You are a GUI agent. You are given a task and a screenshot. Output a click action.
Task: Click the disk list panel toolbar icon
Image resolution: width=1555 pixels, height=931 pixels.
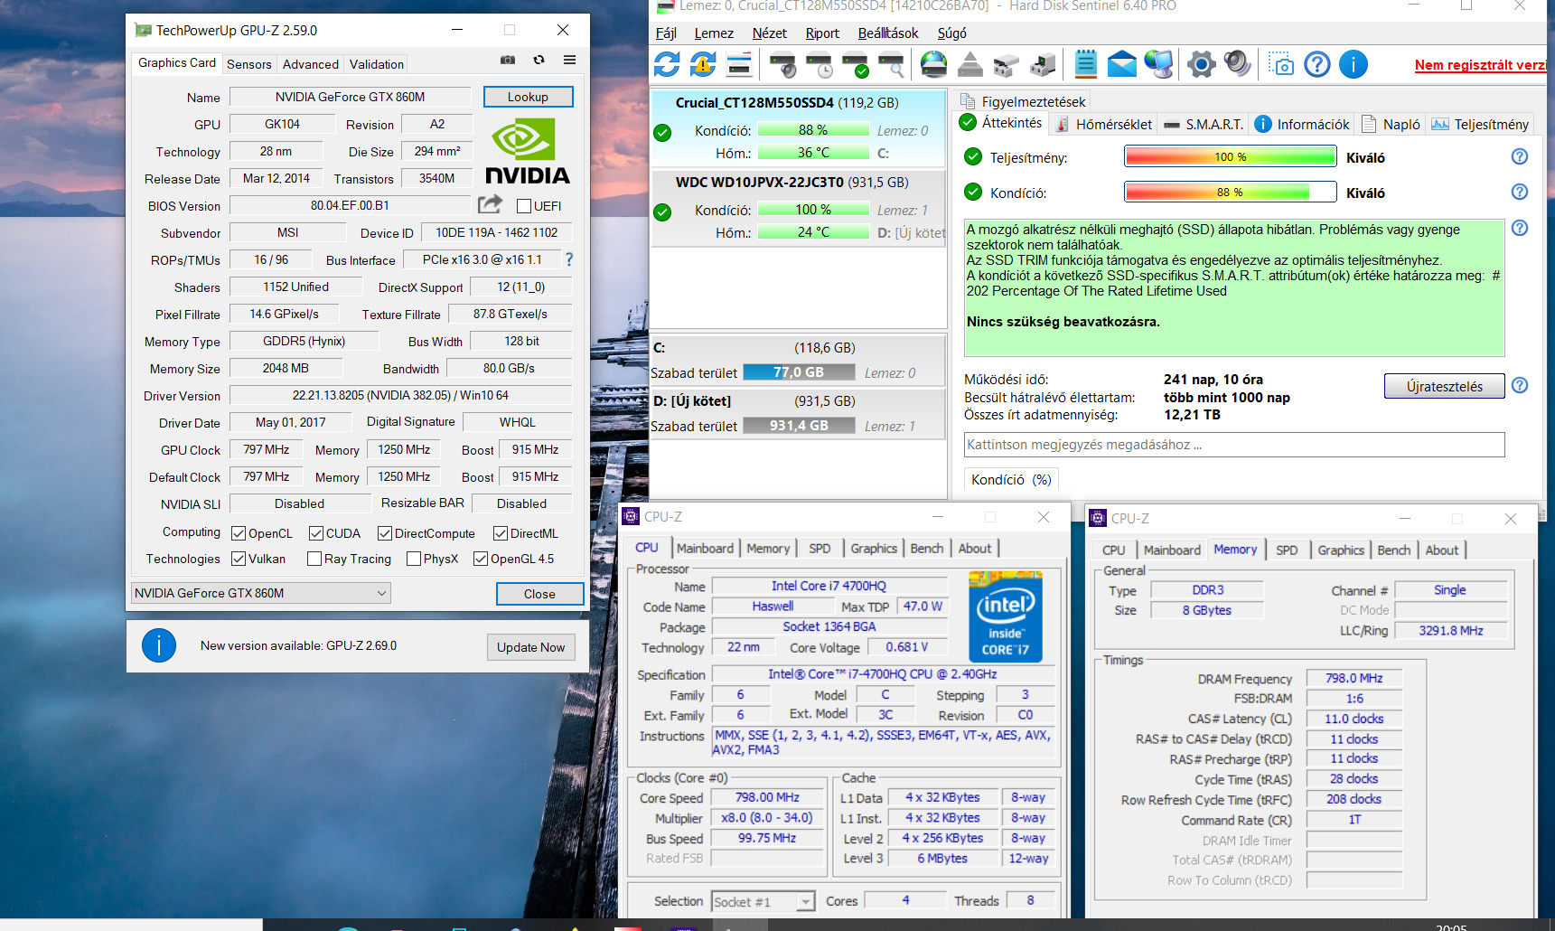click(x=739, y=65)
